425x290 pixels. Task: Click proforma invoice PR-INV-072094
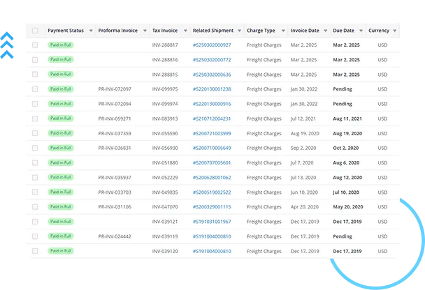tap(115, 104)
